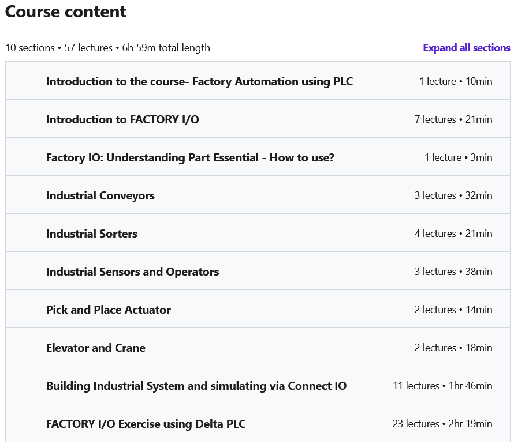Screen dimensions: 514x448
Task: Click the 23 lectures • 2hr 19min label
Action: pos(442,424)
